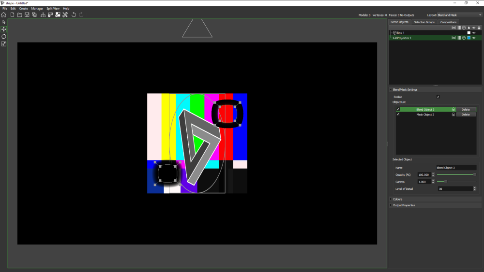Image resolution: width=484 pixels, height=272 pixels.
Task: Select the arrow pointer tool
Action: coord(4,22)
